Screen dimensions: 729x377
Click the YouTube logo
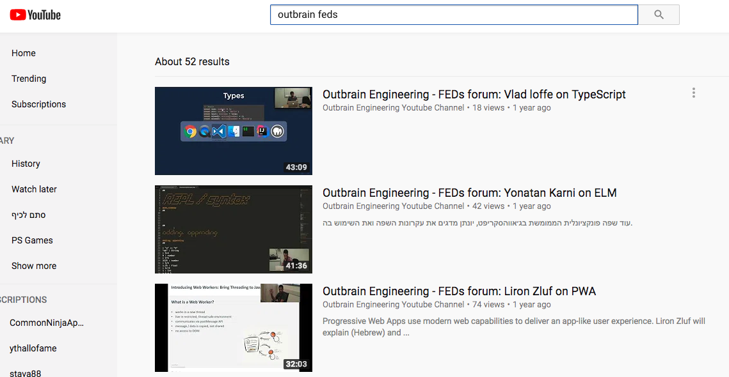35,15
